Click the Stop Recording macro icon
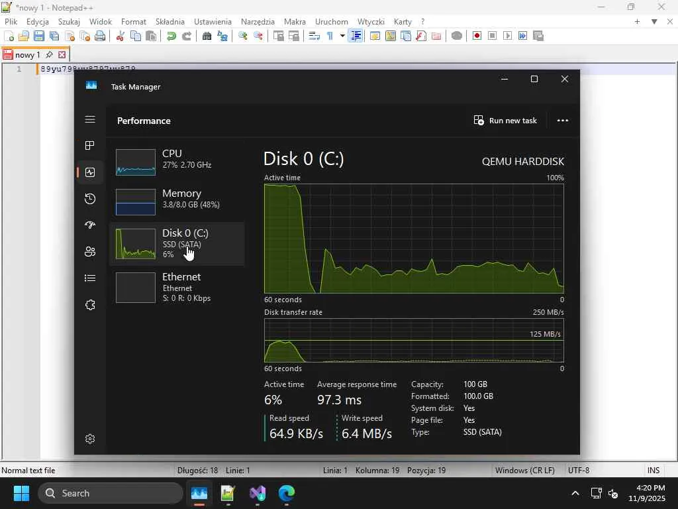This screenshot has width=678, height=509. 492,36
